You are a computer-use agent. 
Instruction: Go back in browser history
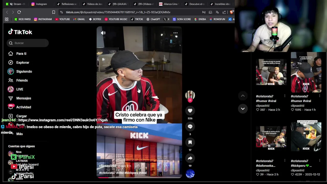pyautogui.click(x=7, y=12)
